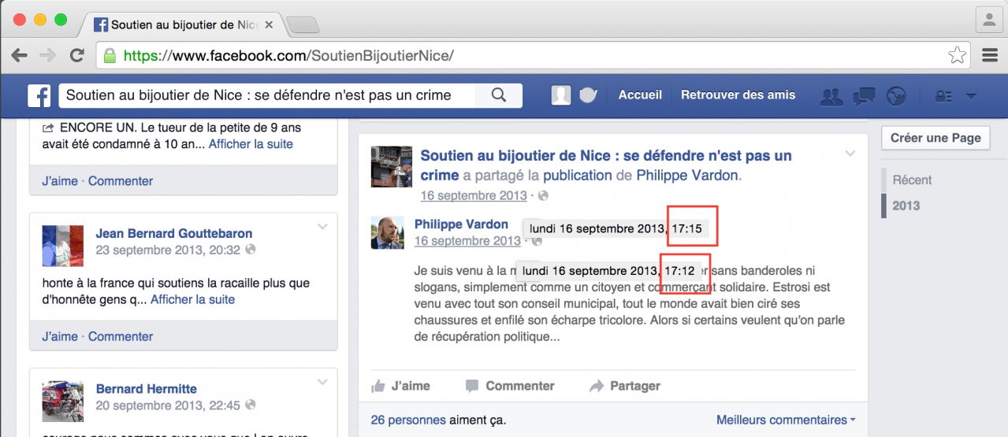Go to Accueil
The width and height of the screenshot is (1008, 437).
pyautogui.click(x=640, y=94)
